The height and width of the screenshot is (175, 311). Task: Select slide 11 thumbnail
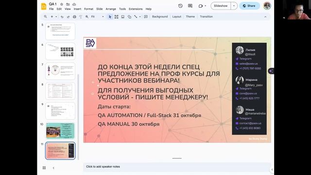point(60,151)
